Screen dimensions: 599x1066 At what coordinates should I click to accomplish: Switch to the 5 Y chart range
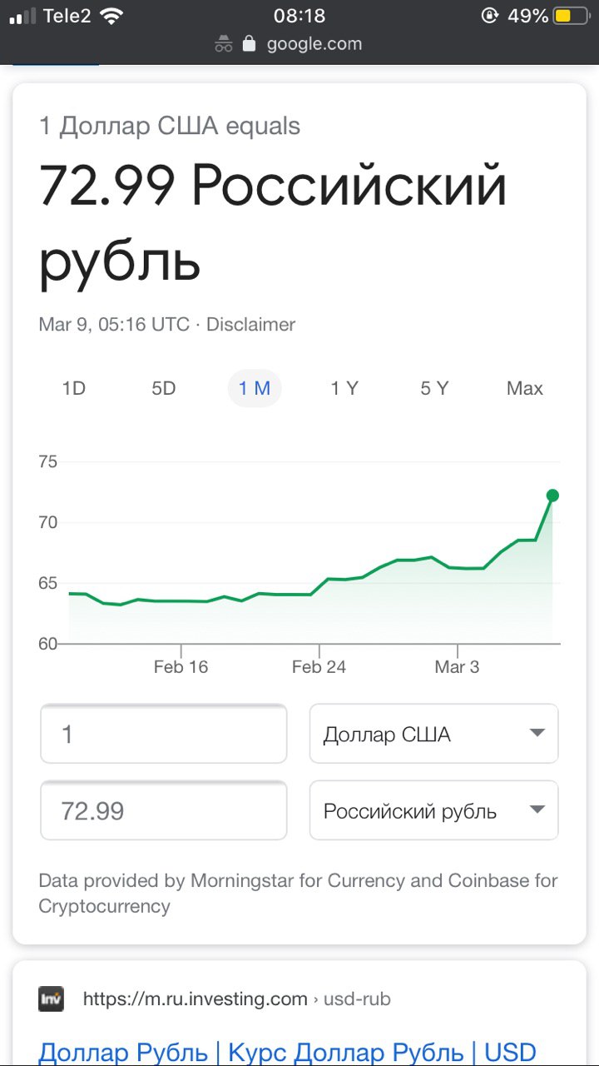click(x=434, y=388)
